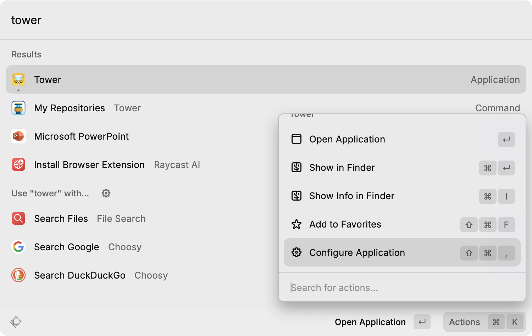Click the Raycast AI browser extension icon
The image size is (532, 336).
18,164
